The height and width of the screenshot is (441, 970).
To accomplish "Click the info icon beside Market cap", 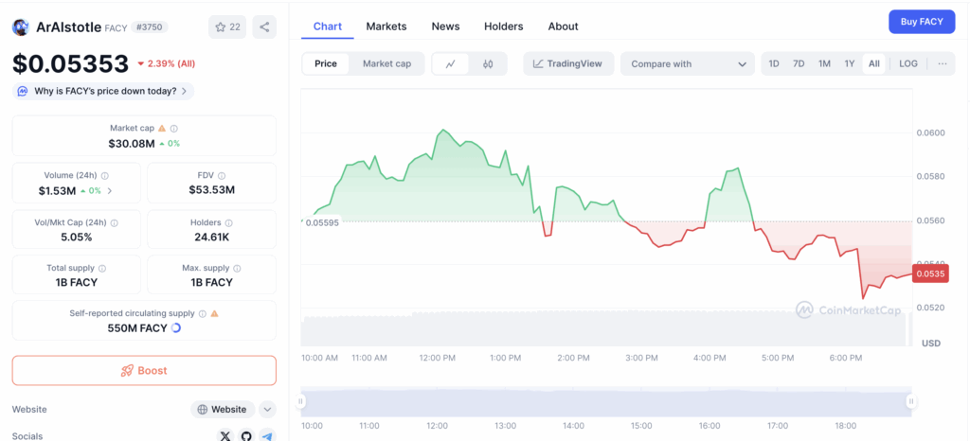I will 174,128.
